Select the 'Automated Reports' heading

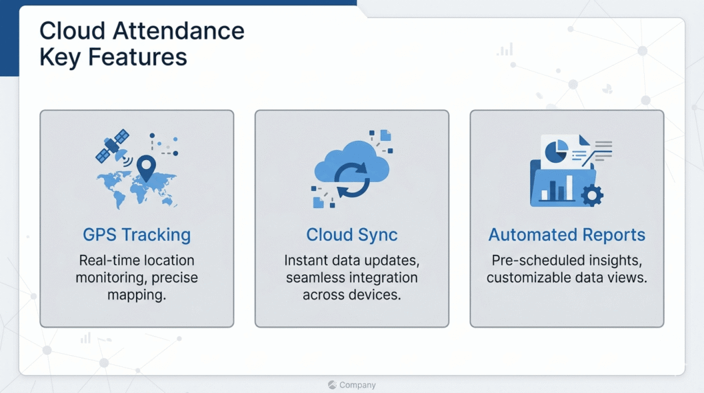point(566,235)
